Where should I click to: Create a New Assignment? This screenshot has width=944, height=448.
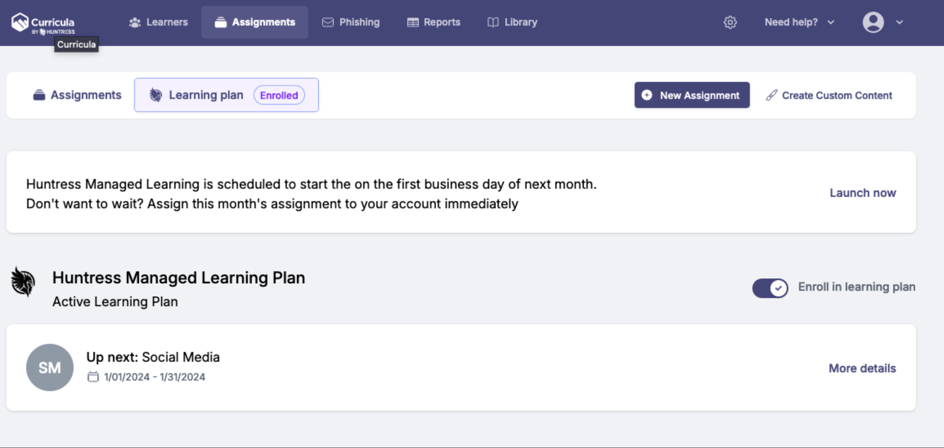coord(692,95)
